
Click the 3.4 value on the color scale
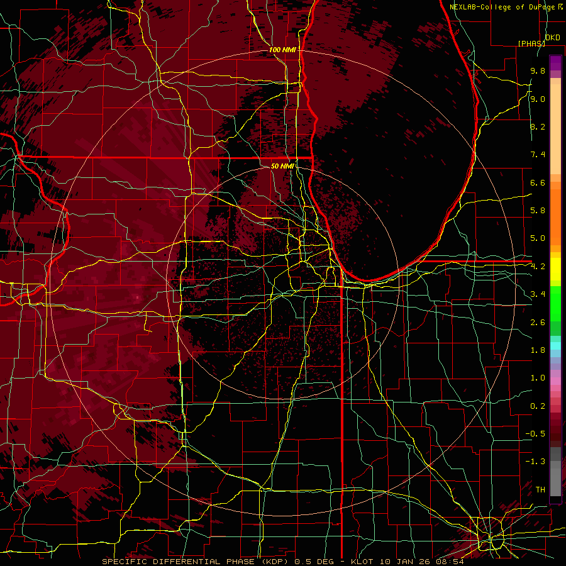pos(538,294)
